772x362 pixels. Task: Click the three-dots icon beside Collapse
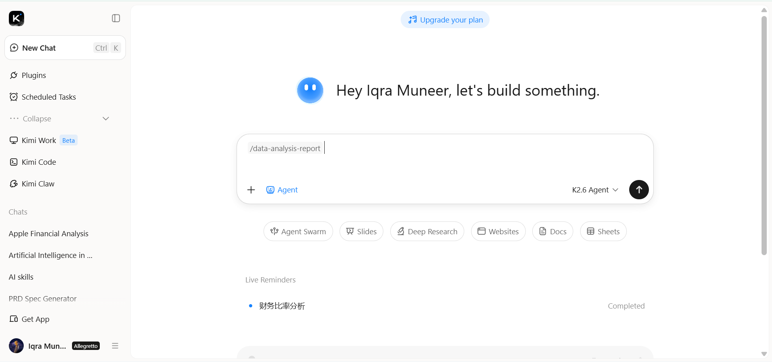pos(14,119)
